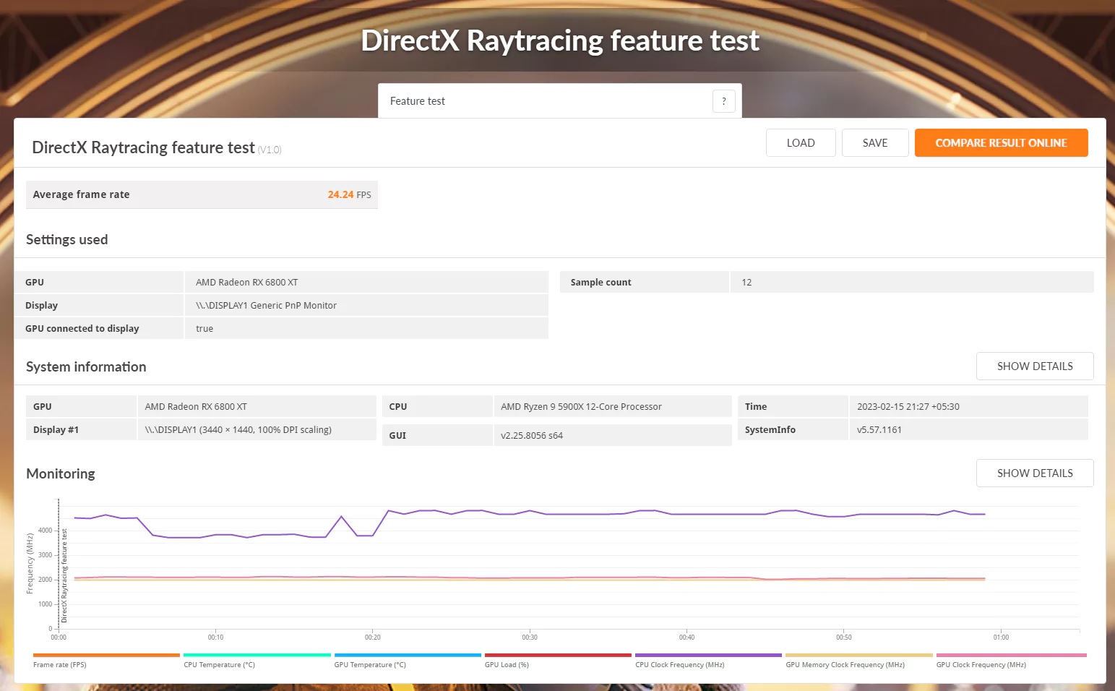Expand Monitoring section with SHOW DETAILS
Image resolution: width=1115 pixels, height=691 pixels.
[1034, 473]
